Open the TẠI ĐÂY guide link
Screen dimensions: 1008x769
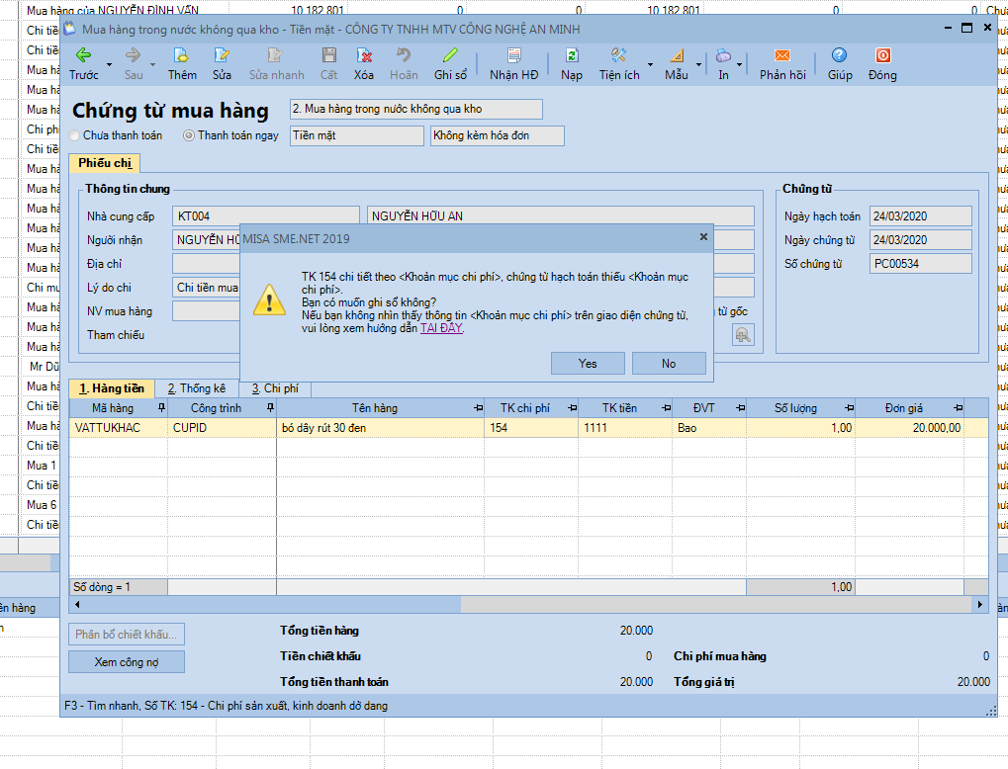point(441,328)
